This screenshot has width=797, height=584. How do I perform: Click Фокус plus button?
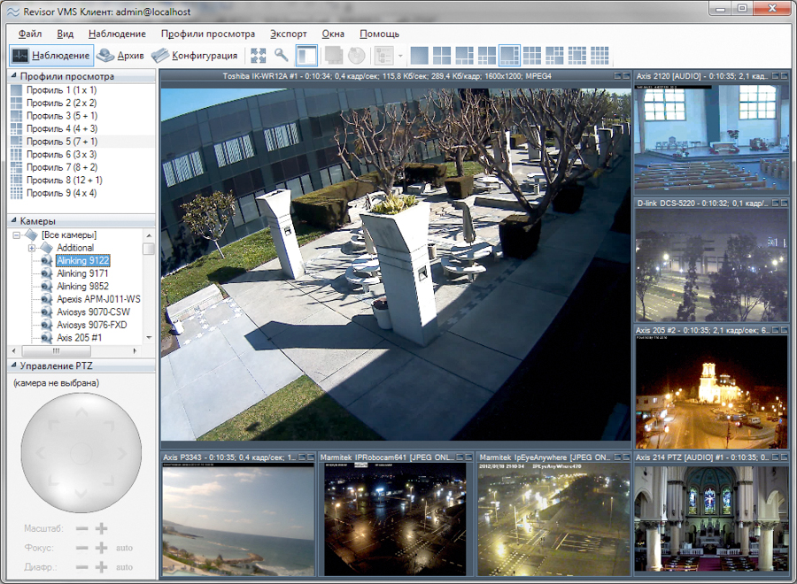click(x=101, y=548)
